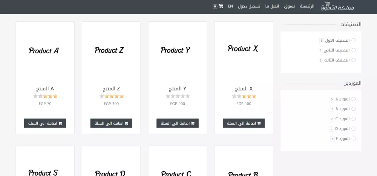Click the EGP 200 price

tap(178, 104)
